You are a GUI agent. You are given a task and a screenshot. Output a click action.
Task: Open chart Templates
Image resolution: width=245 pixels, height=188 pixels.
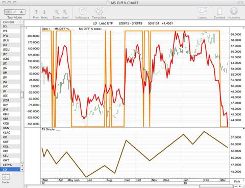(x=99, y=12)
